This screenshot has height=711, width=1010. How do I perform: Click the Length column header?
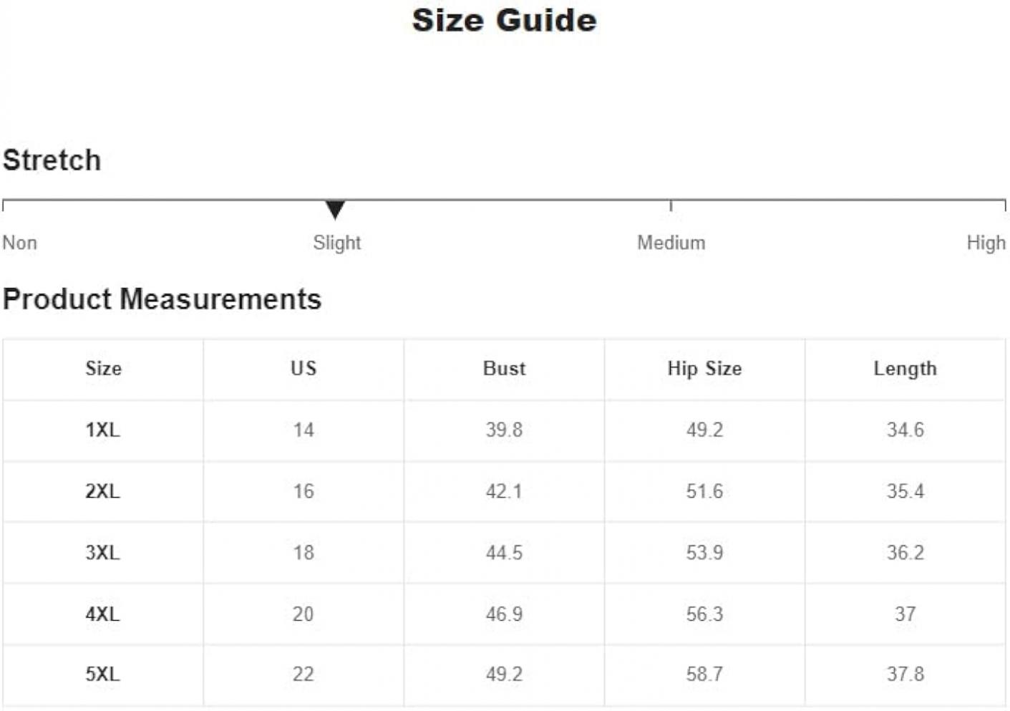tap(905, 369)
